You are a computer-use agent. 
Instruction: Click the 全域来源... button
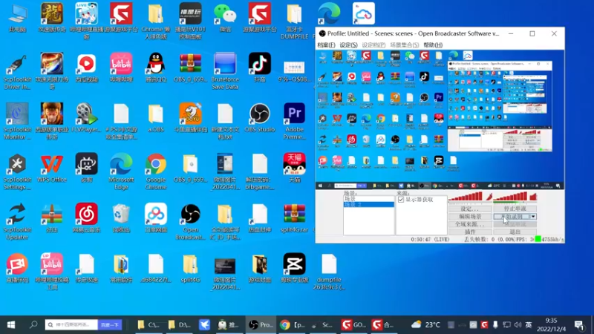tap(470, 224)
